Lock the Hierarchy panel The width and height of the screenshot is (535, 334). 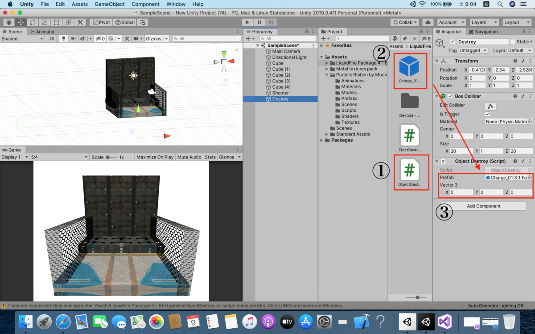pos(307,32)
